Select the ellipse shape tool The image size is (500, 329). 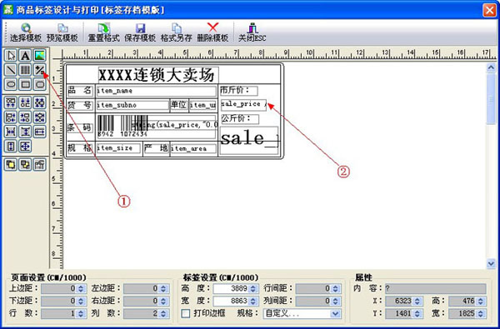coord(11,84)
